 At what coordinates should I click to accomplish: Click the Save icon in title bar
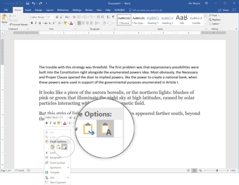tap(28, 4)
